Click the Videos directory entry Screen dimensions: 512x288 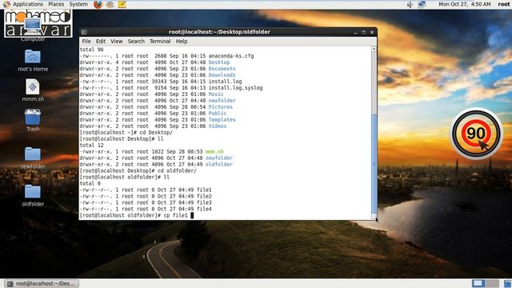point(218,126)
